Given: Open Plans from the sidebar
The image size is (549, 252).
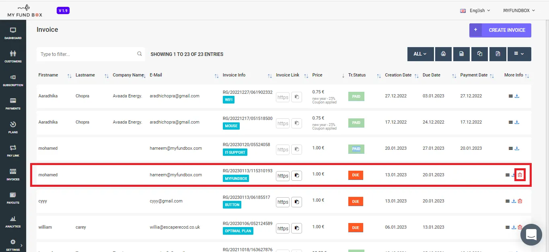Looking at the screenshot, I should pos(13,128).
